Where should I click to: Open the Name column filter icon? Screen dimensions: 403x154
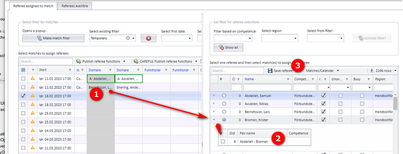coord(288,79)
